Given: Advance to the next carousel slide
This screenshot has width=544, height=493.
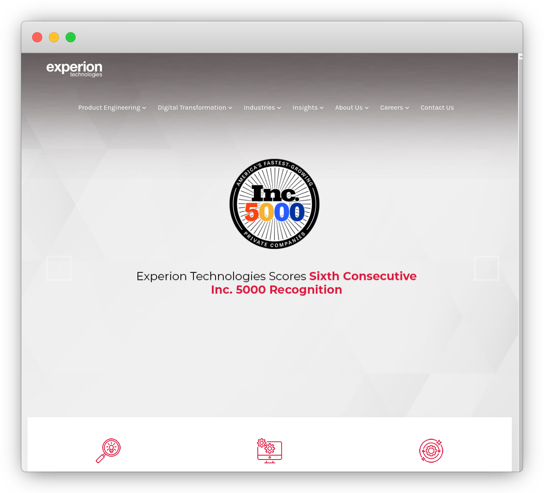Looking at the screenshot, I should [x=486, y=268].
